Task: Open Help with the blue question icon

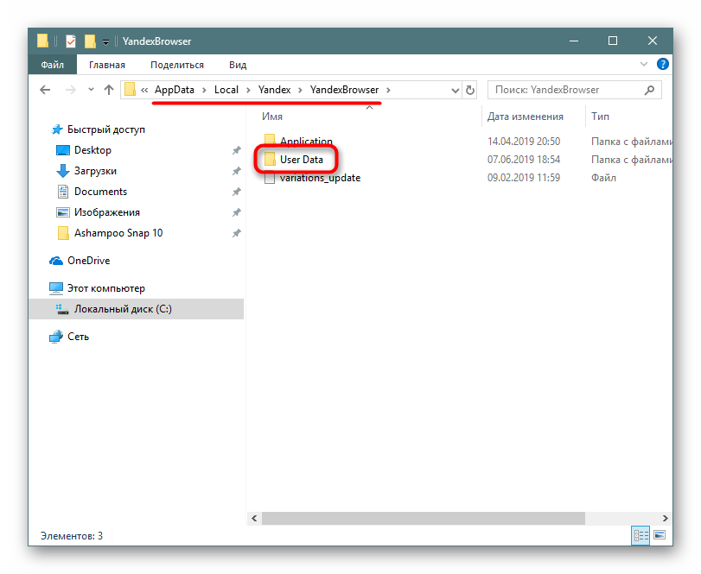Action: click(663, 64)
